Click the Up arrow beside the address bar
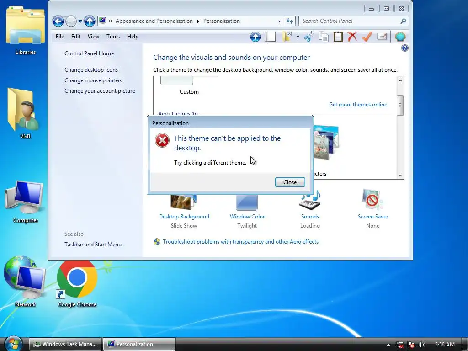468x351 pixels. (90, 21)
